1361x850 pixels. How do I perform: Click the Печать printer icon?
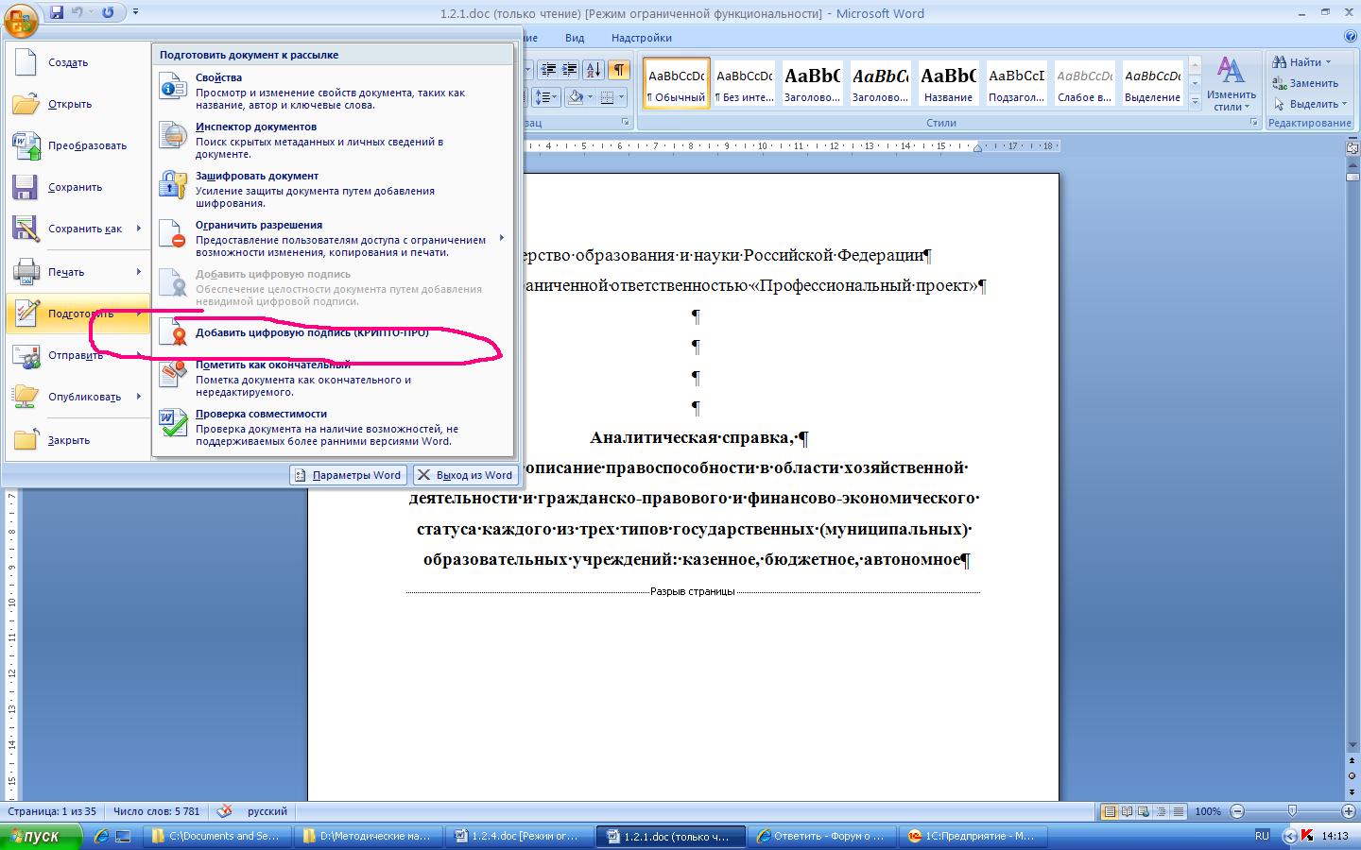click(x=26, y=272)
